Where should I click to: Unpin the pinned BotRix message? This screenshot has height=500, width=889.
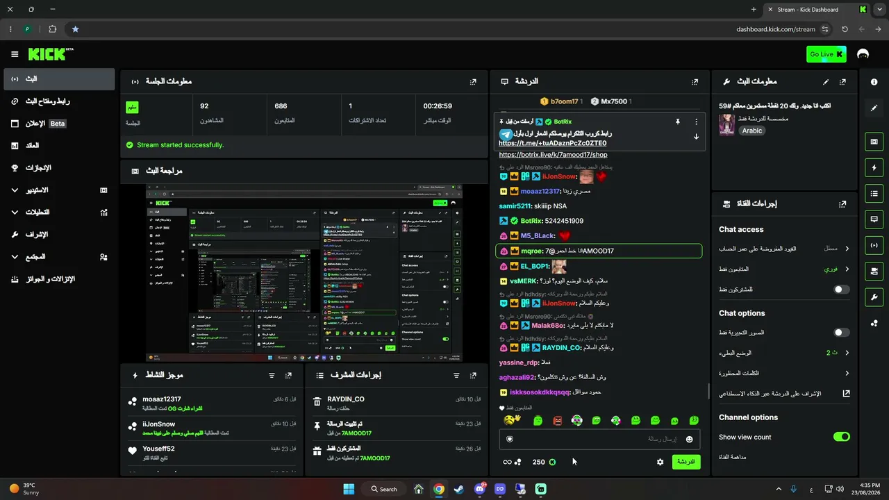tap(678, 122)
